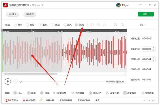160x105 pixels.
Task: Zoom in on the waveform
Action: (x=115, y=25)
